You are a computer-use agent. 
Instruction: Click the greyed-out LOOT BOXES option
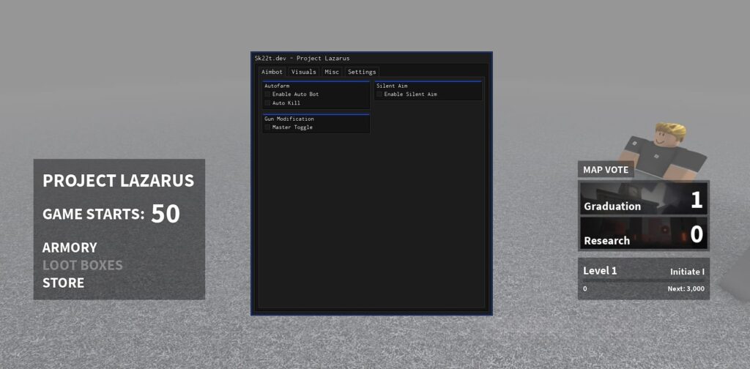[x=82, y=265]
